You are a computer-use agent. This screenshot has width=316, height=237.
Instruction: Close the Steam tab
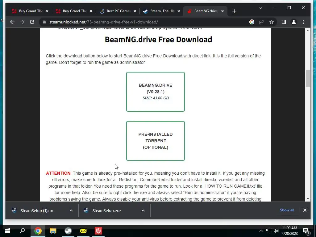point(179,11)
